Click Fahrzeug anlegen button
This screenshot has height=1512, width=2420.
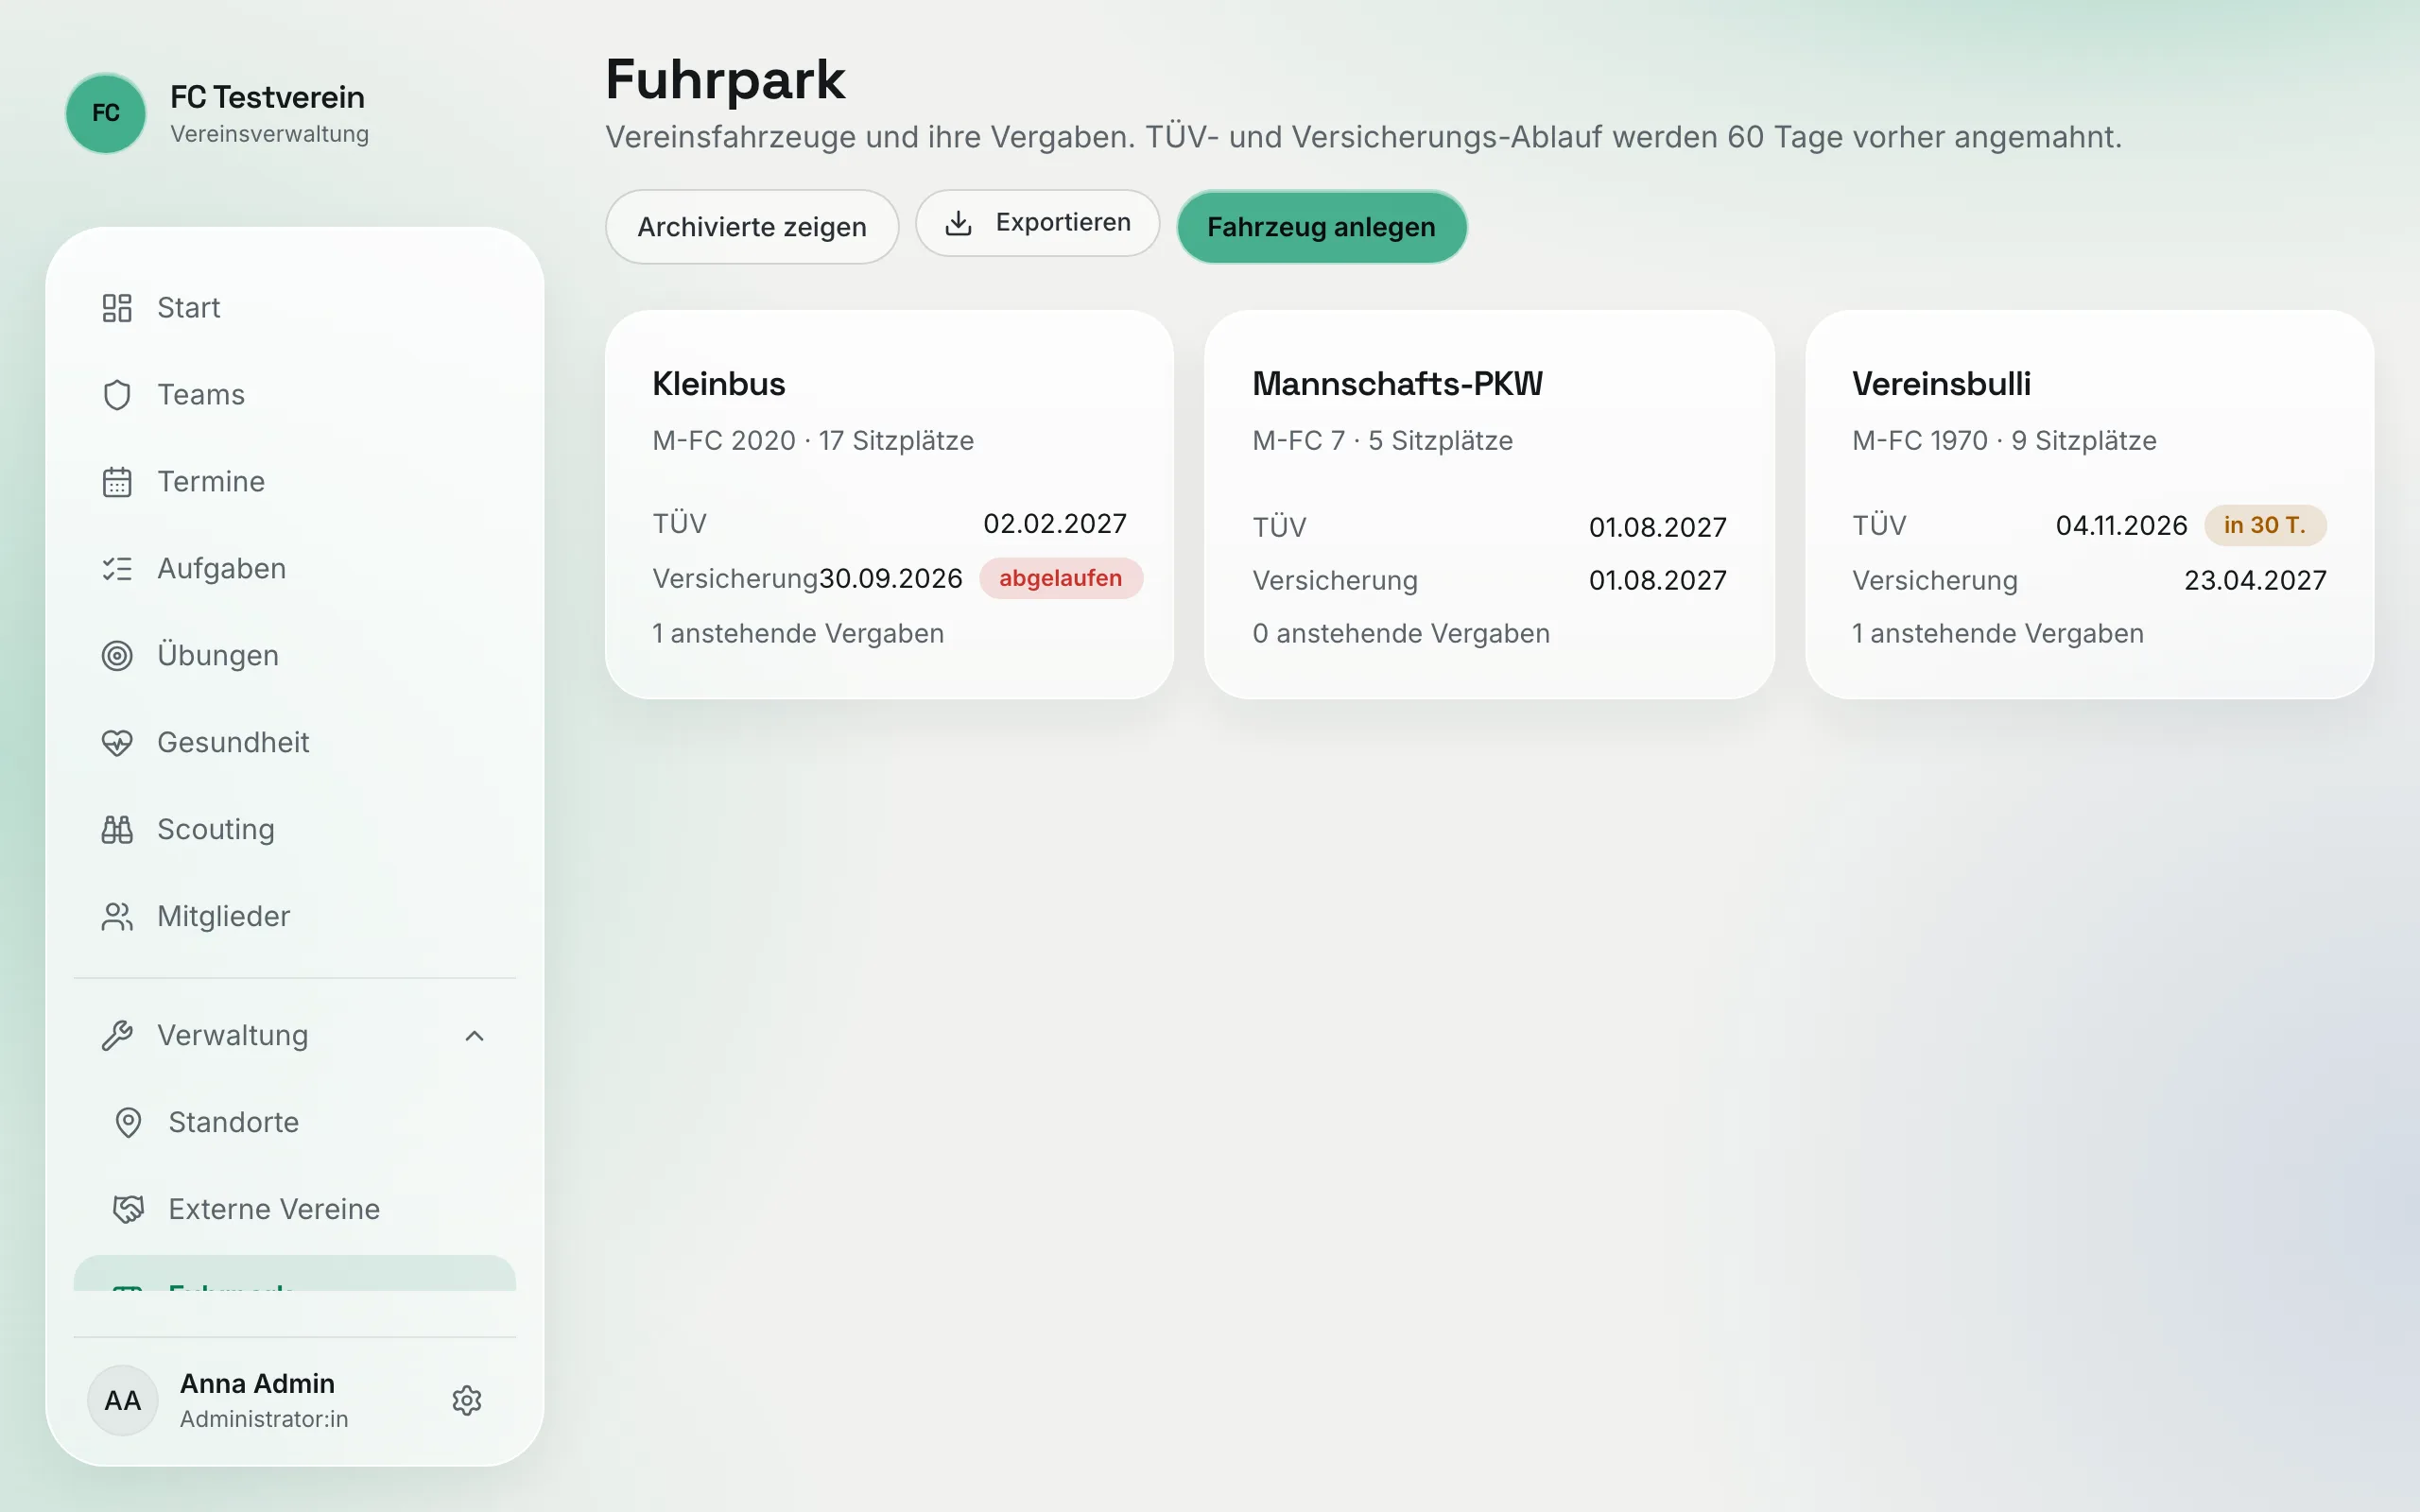1321,227
